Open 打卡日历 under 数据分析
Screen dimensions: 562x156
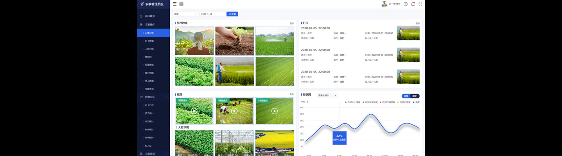(149, 105)
